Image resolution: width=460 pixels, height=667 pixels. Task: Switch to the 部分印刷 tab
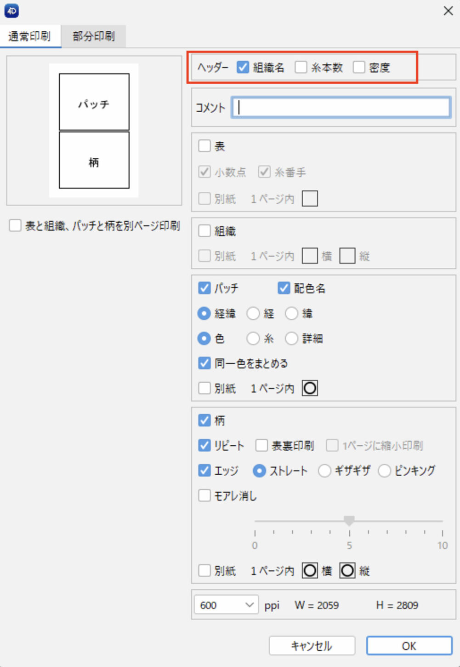(x=93, y=36)
